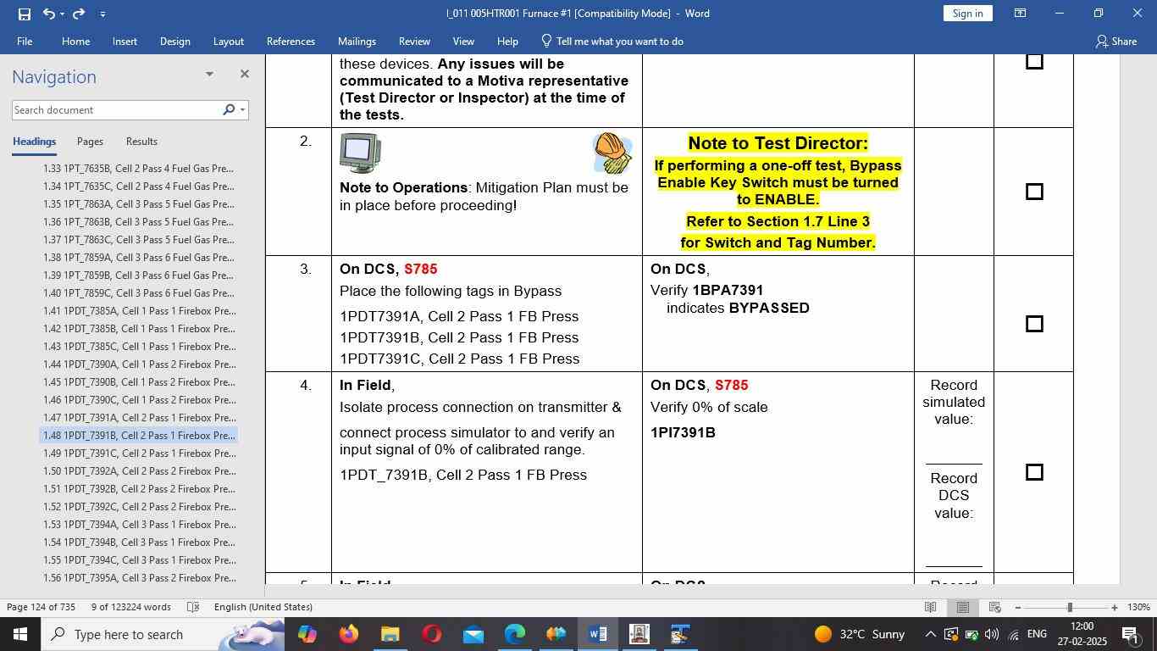Switch to the Results tab in Navigation
This screenshot has width=1157, height=651.
tap(141, 142)
